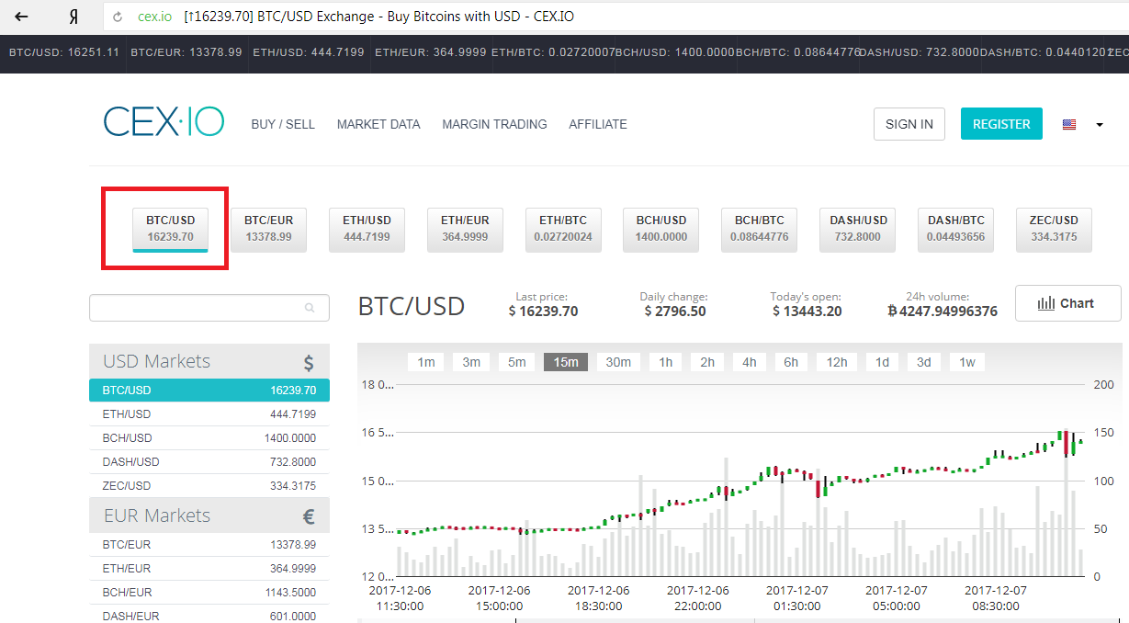1129x623 pixels.
Task: Select the ETH/EUR pair tile
Action: (x=465, y=229)
